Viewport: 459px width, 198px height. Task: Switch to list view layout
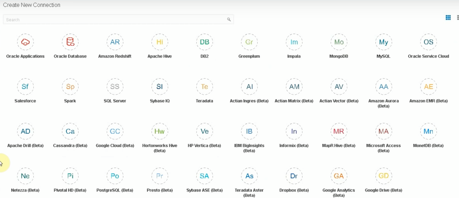[458, 18]
